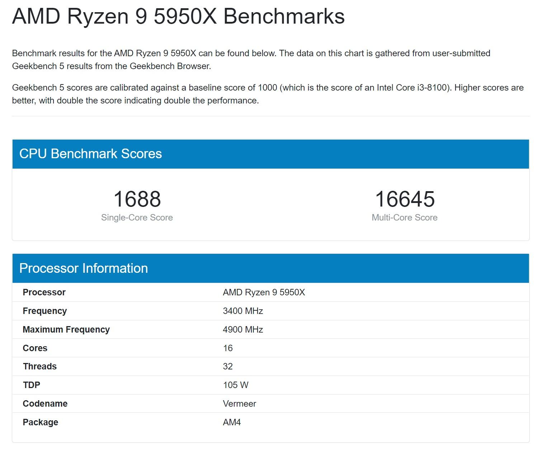The width and height of the screenshot is (548, 460).
Task: Click the paragraph mentioning Geekbench Browser
Action: point(251,60)
